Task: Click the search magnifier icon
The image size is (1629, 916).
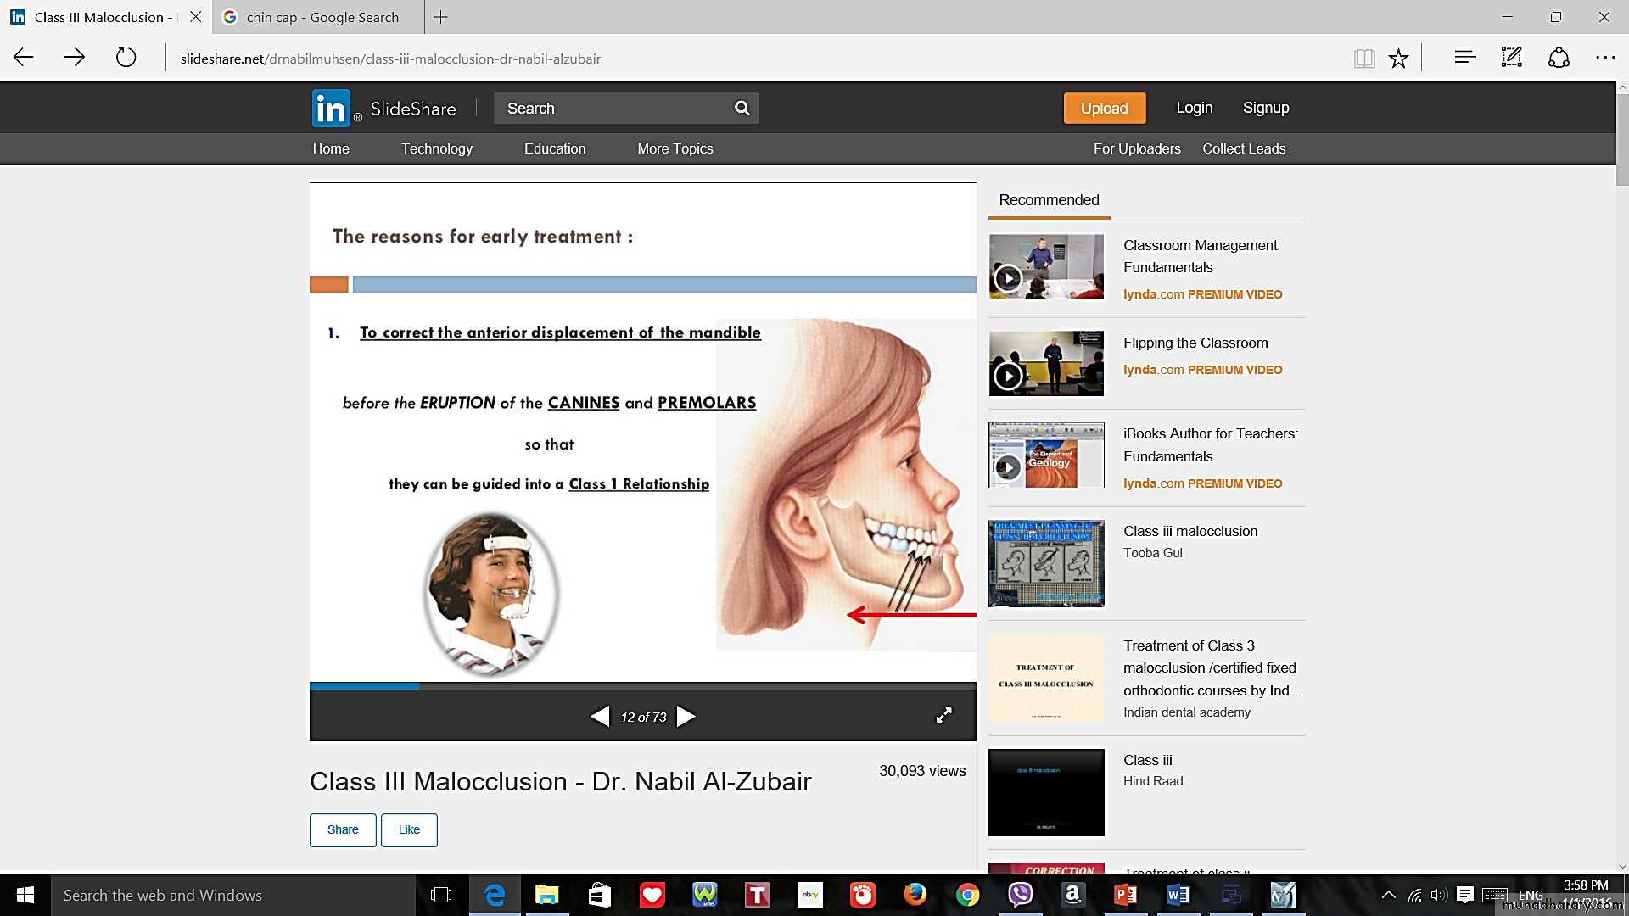Action: 742,109
